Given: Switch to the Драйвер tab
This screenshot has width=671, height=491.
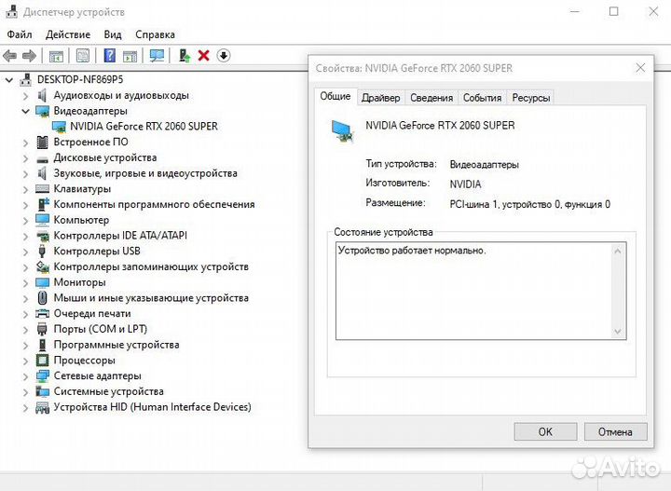Looking at the screenshot, I should pyautogui.click(x=380, y=98).
